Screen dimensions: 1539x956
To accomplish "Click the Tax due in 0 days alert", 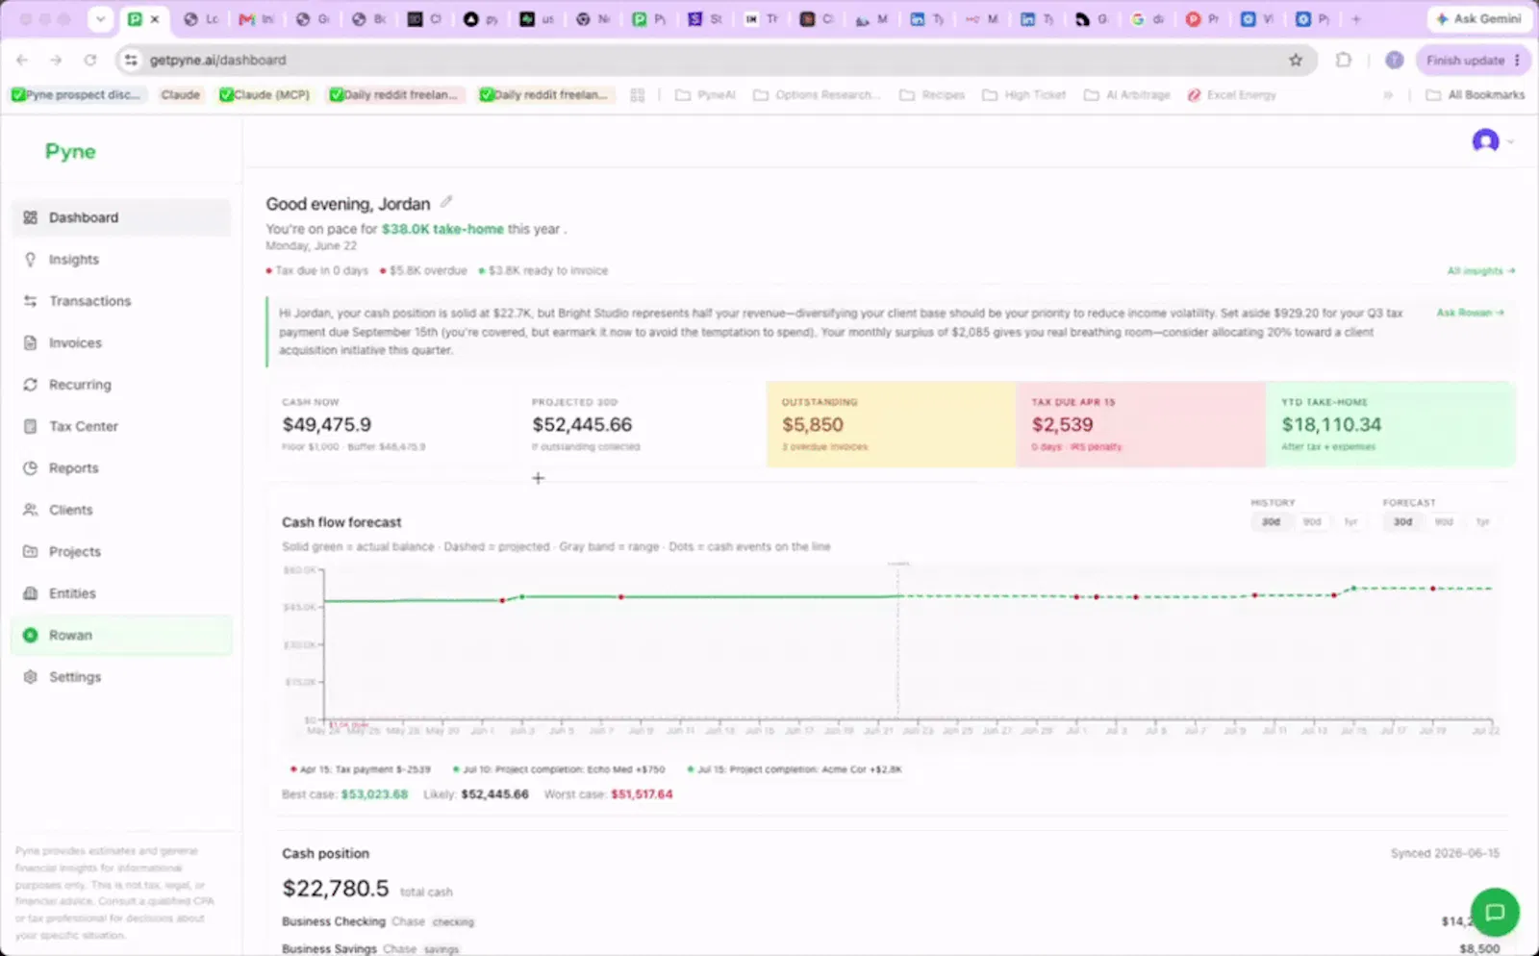I will point(317,271).
